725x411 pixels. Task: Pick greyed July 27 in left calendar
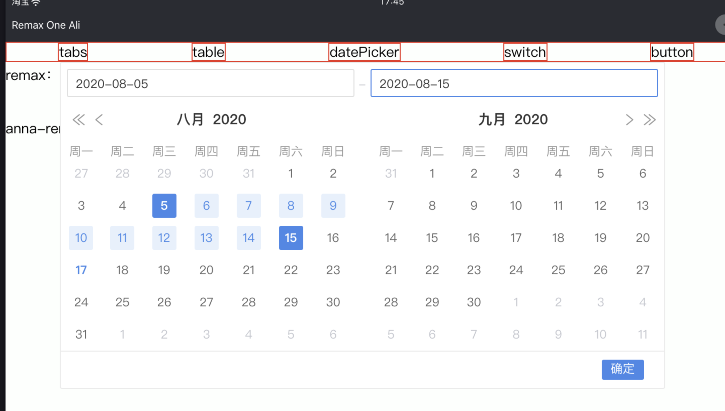click(81, 174)
